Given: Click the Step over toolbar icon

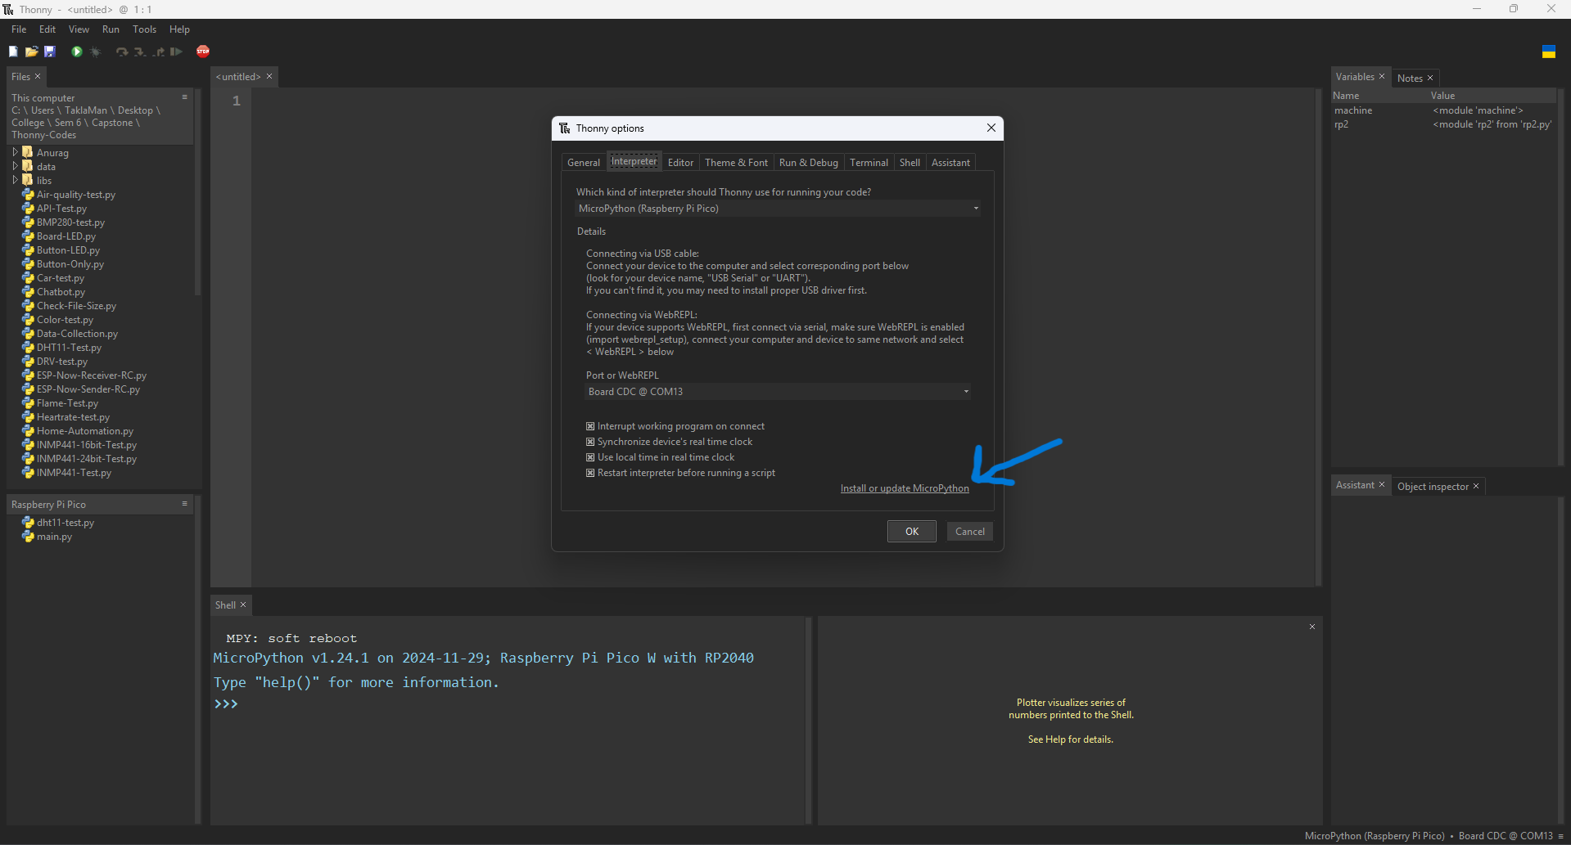Looking at the screenshot, I should point(122,52).
